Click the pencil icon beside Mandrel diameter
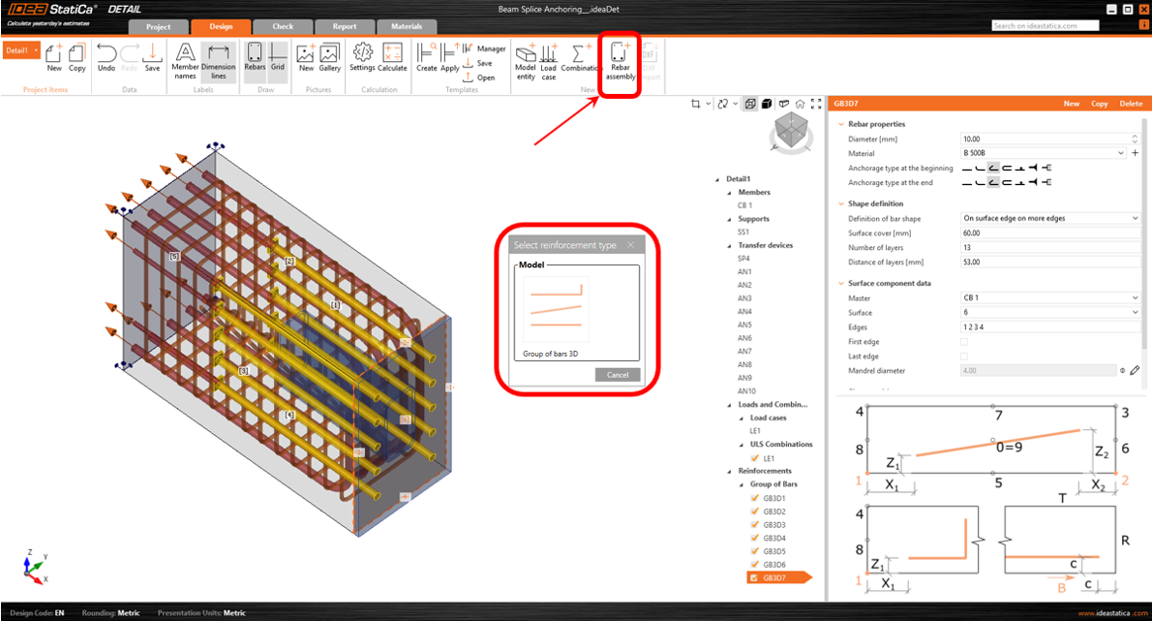Screen dimensions: 1152x621 pyautogui.click(x=1135, y=370)
